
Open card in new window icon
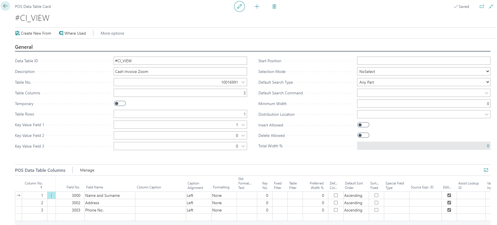[482, 6]
